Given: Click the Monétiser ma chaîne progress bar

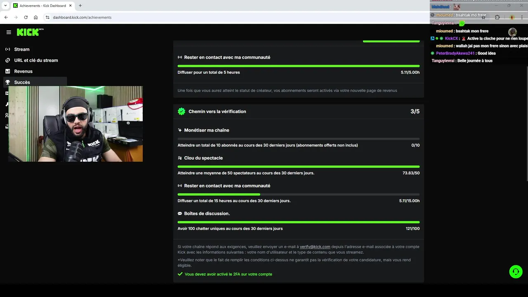Looking at the screenshot, I should pyautogui.click(x=298, y=139).
